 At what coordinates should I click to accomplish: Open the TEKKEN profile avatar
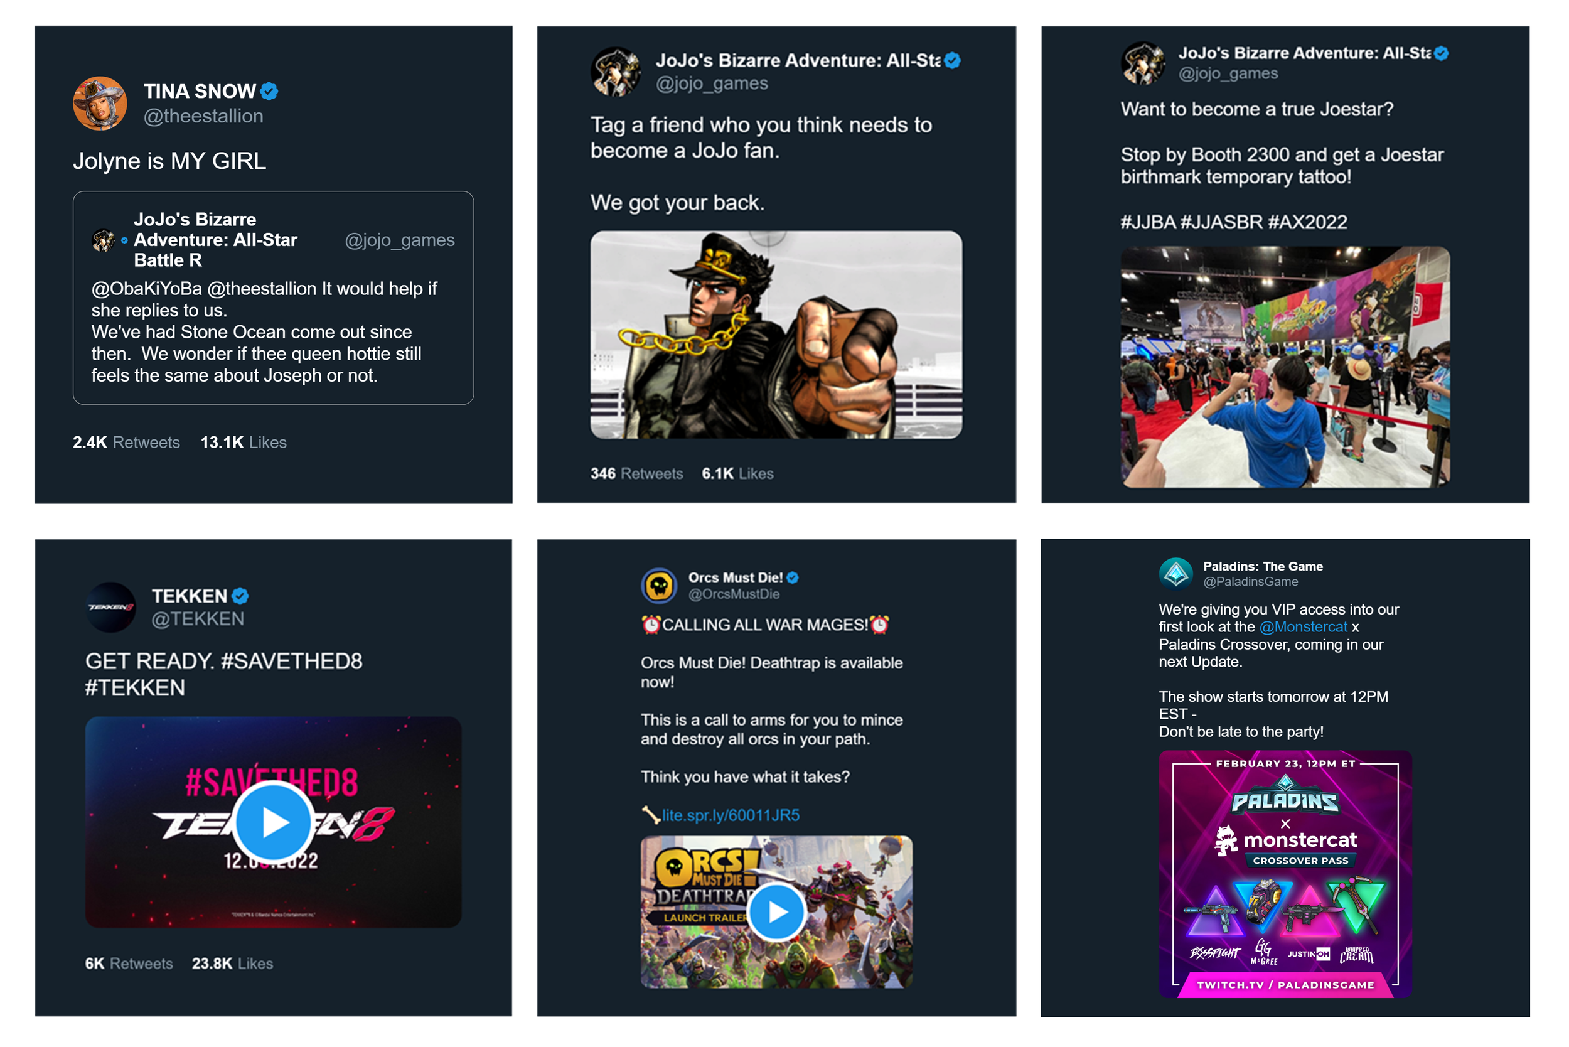click(x=111, y=607)
